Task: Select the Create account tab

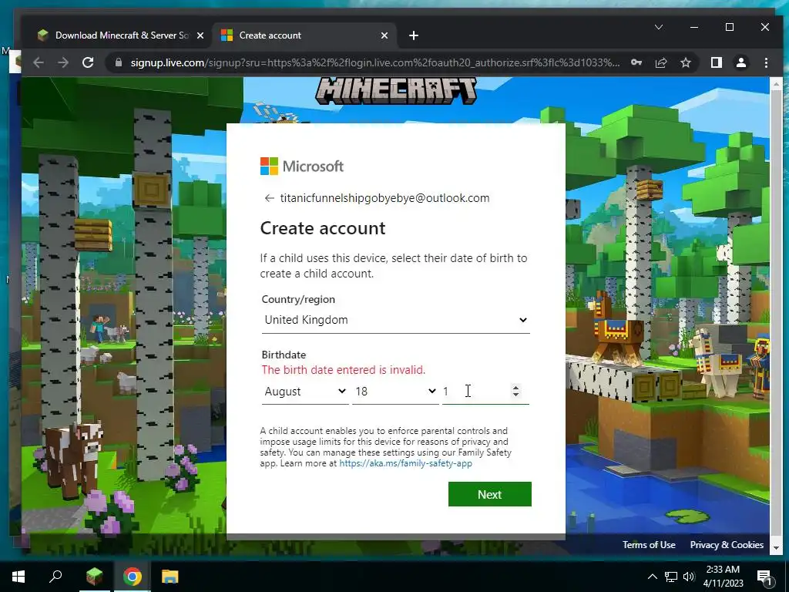Action: [x=304, y=35]
